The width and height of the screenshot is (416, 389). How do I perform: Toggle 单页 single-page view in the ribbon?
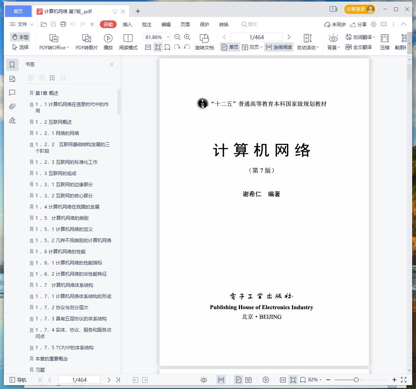point(230,47)
